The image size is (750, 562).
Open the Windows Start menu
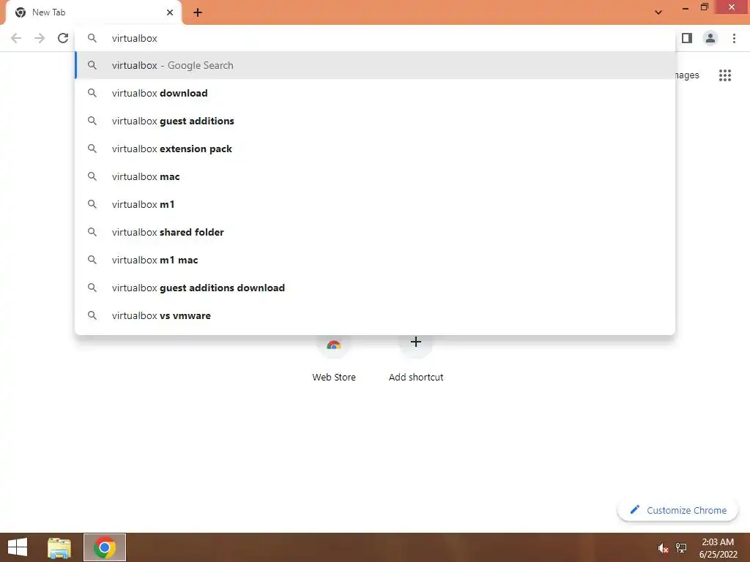[x=18, y=547]
